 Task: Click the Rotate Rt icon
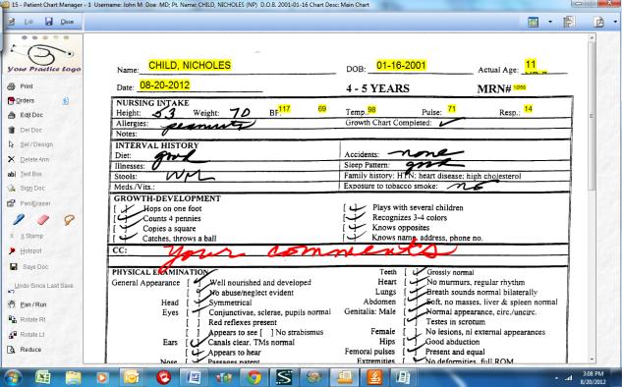coord(12,319)
